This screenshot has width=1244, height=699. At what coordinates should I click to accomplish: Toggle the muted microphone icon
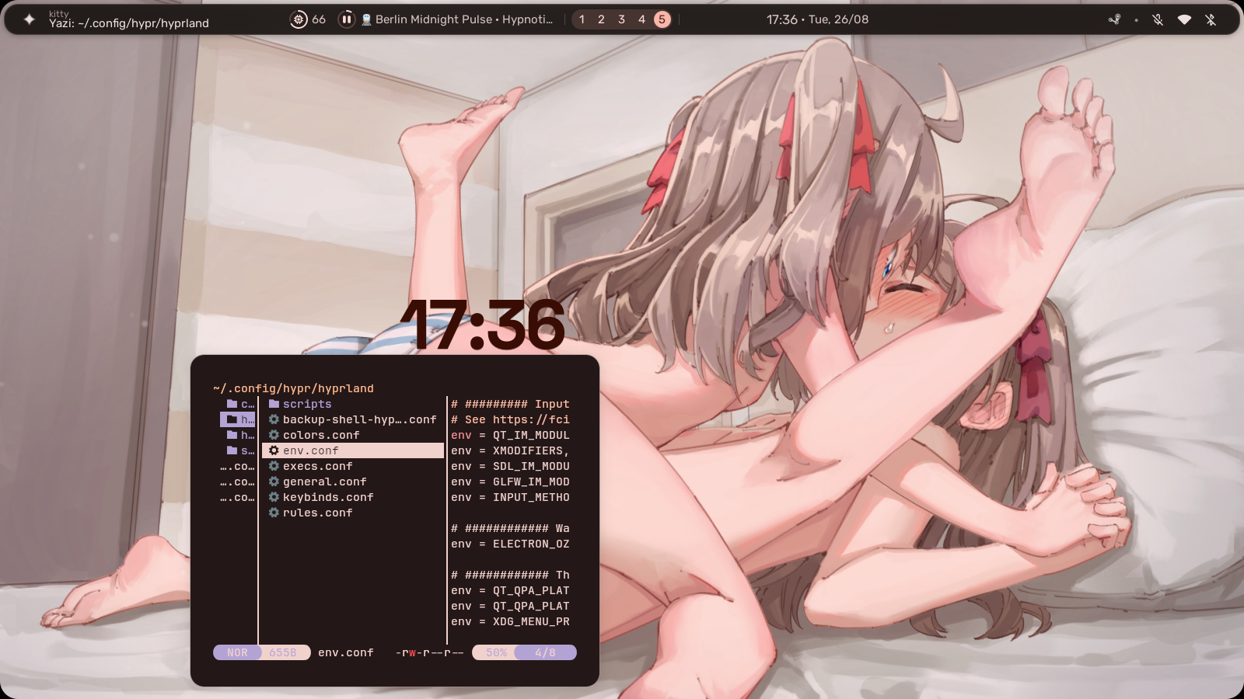pos(1158,19)
